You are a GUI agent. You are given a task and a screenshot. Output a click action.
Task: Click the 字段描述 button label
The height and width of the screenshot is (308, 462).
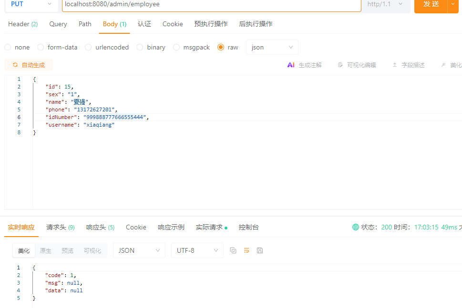(x=413, y=65)
